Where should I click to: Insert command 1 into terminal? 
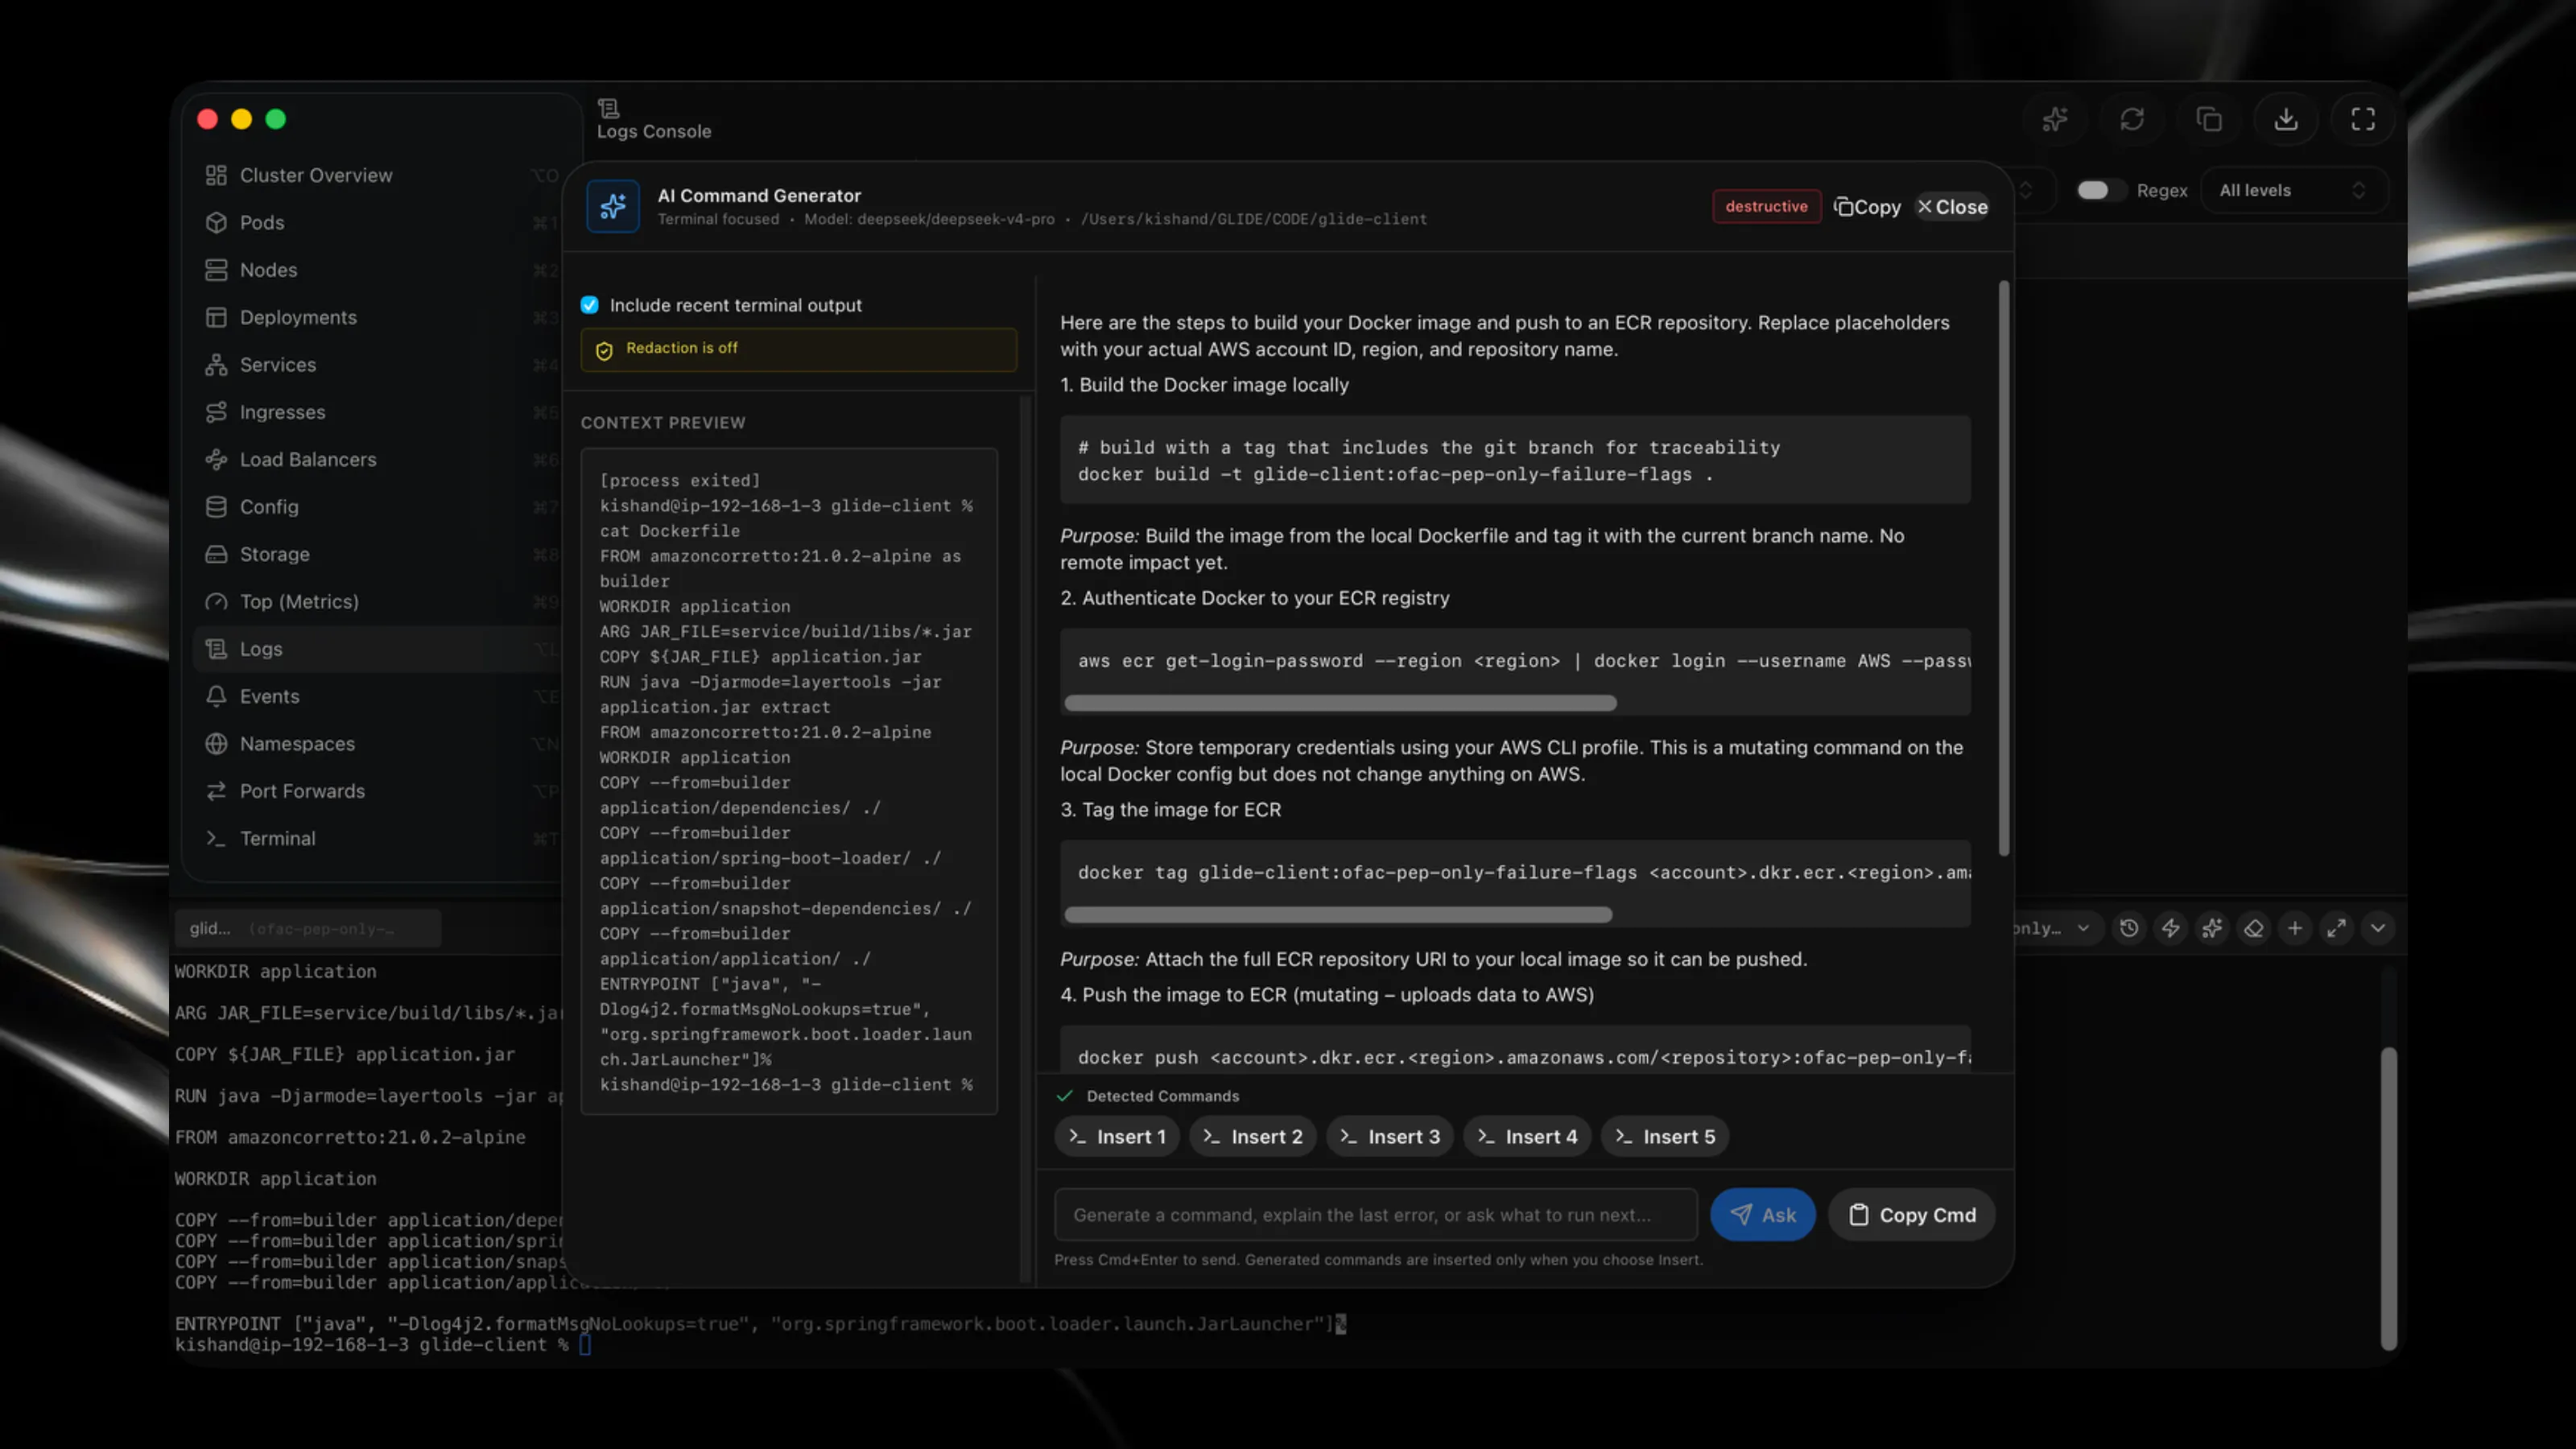coord(1117,1137)
